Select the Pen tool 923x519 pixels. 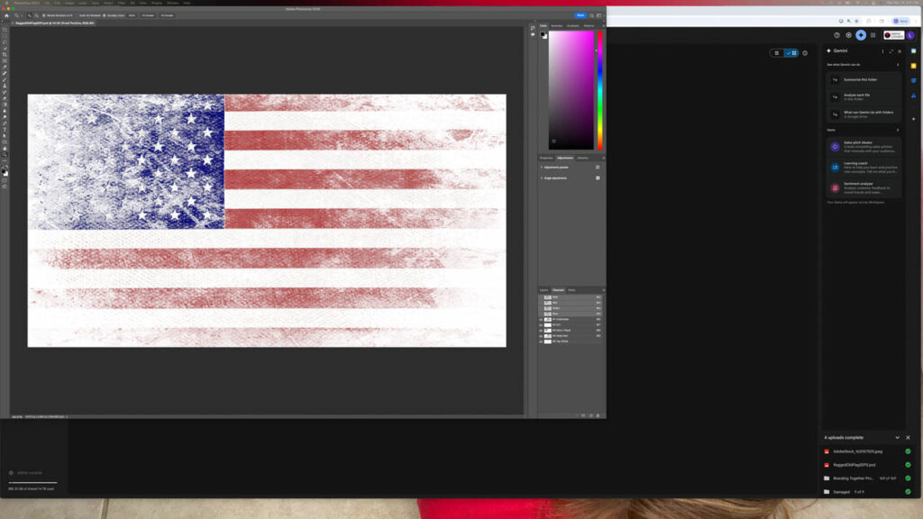point(5,123)
